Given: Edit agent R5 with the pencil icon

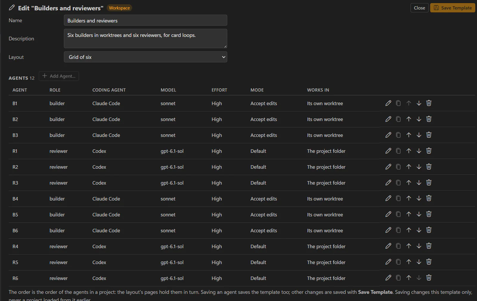Looking at the screenshot, I should coord(388,262).
